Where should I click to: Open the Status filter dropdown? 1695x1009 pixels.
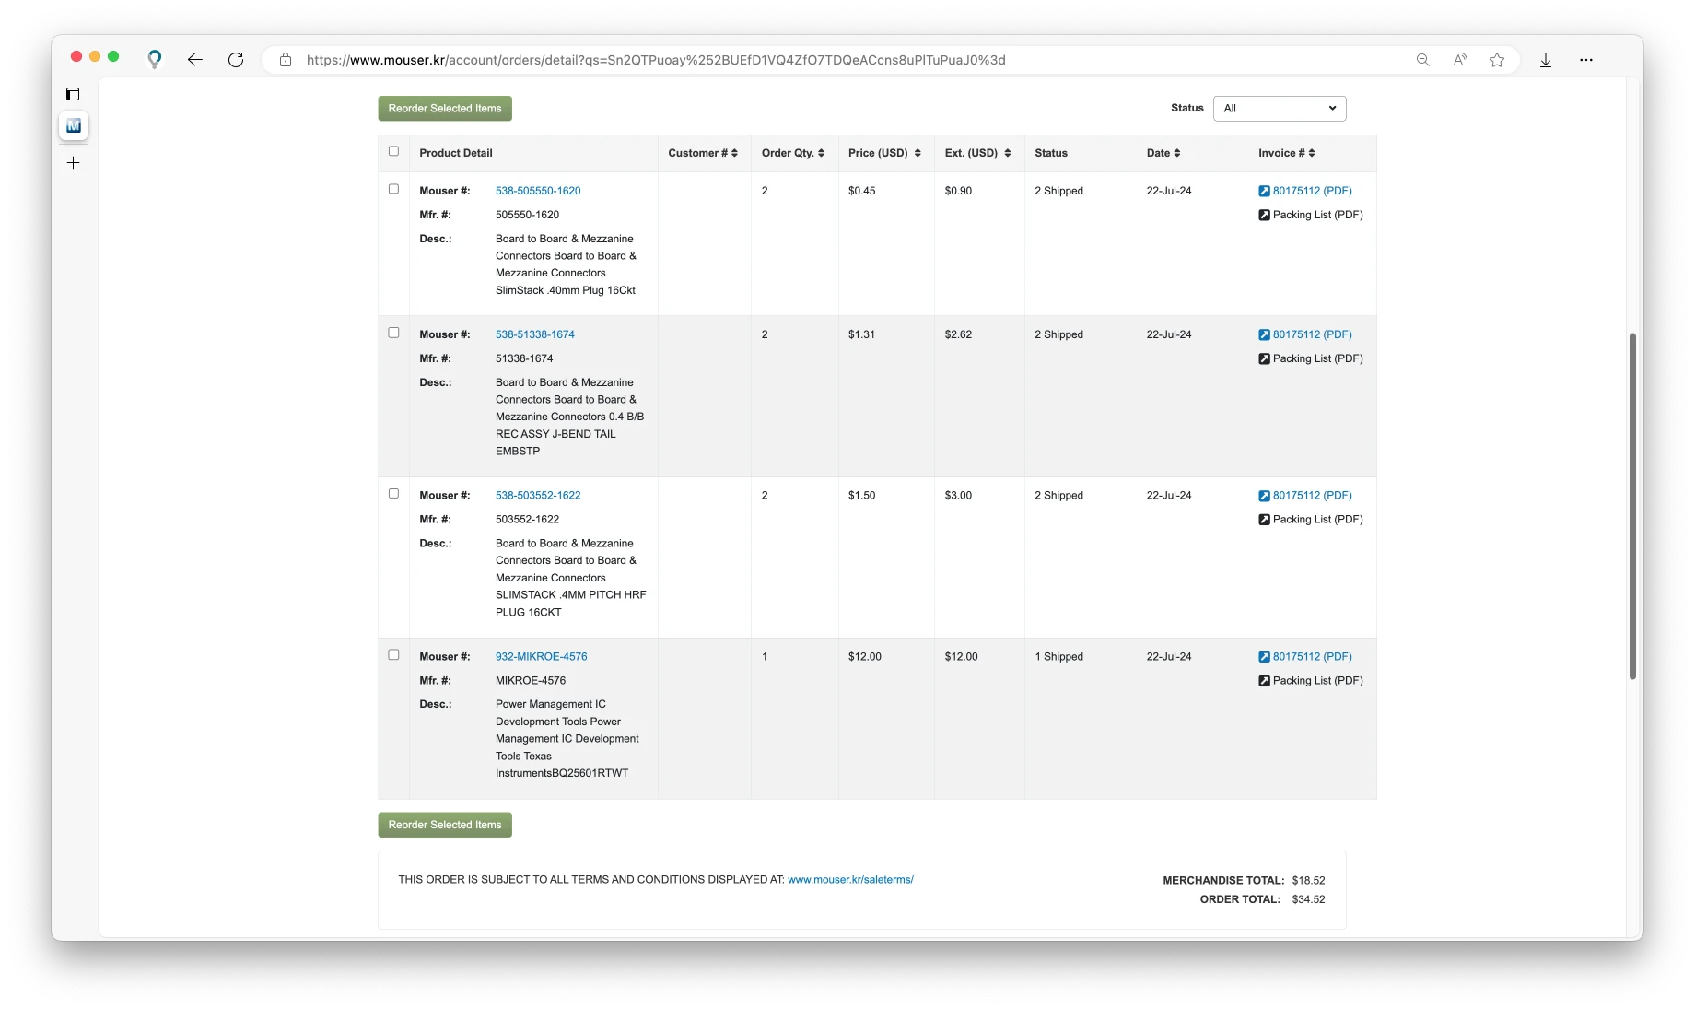[x=1279, y=109]
